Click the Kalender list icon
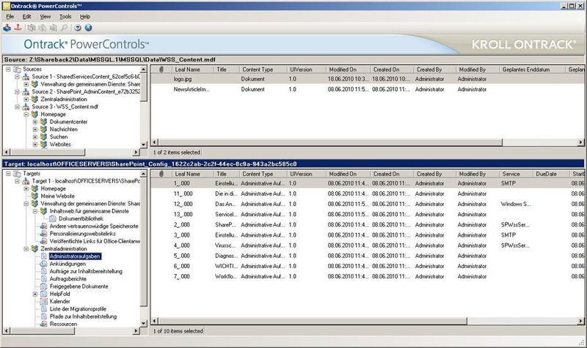This screenshot has width=587, height=348. tap(44, 301)
